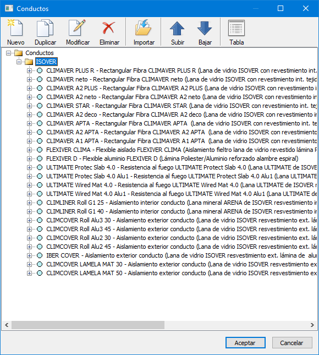The height and width of the screenshot is (355, 319).
Task: Click the circle icon of FLEXIVER CLIMA
Action: click(40, 150)
